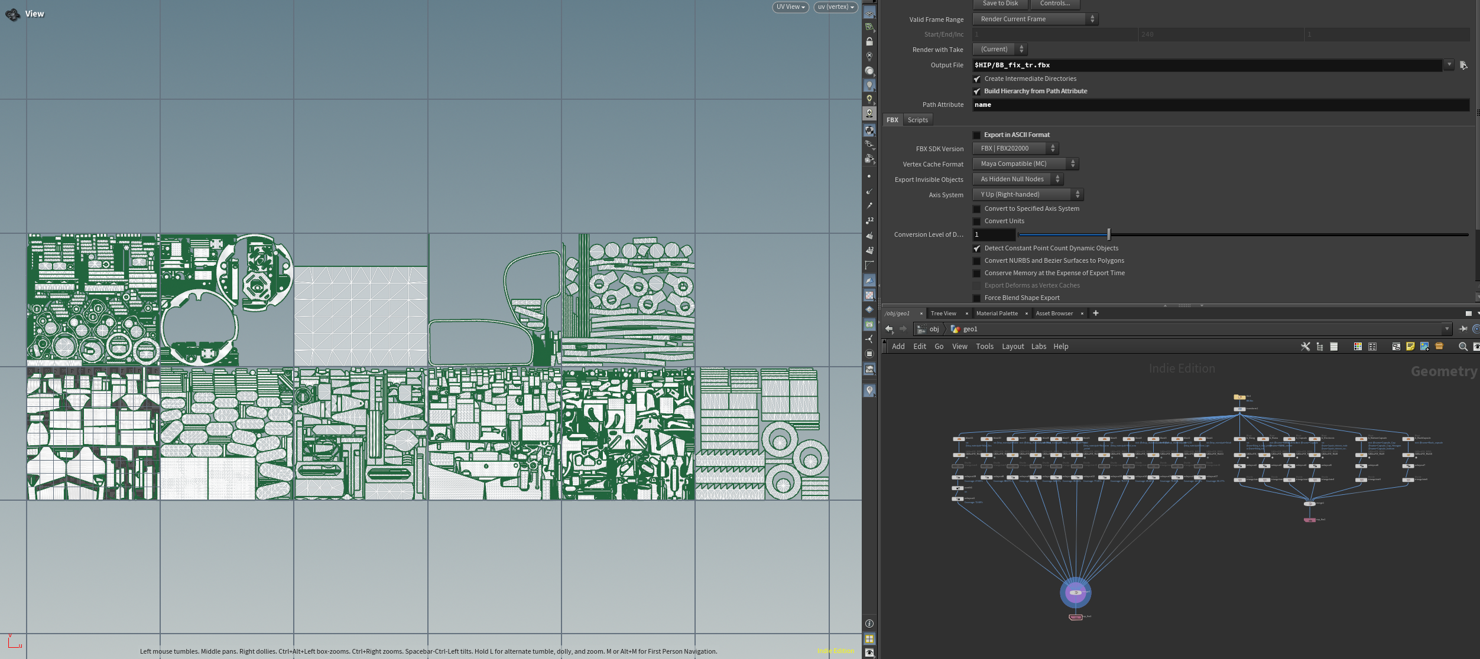Open the FBX SDK Version dropdown
1480x659 pixels.
(x=1015, y=148)
